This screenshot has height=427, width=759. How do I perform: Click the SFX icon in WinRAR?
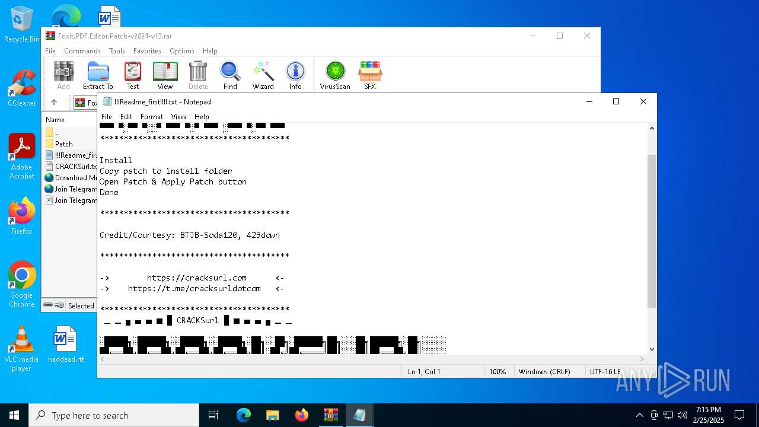pyautogui.click(x=370, y=75)
